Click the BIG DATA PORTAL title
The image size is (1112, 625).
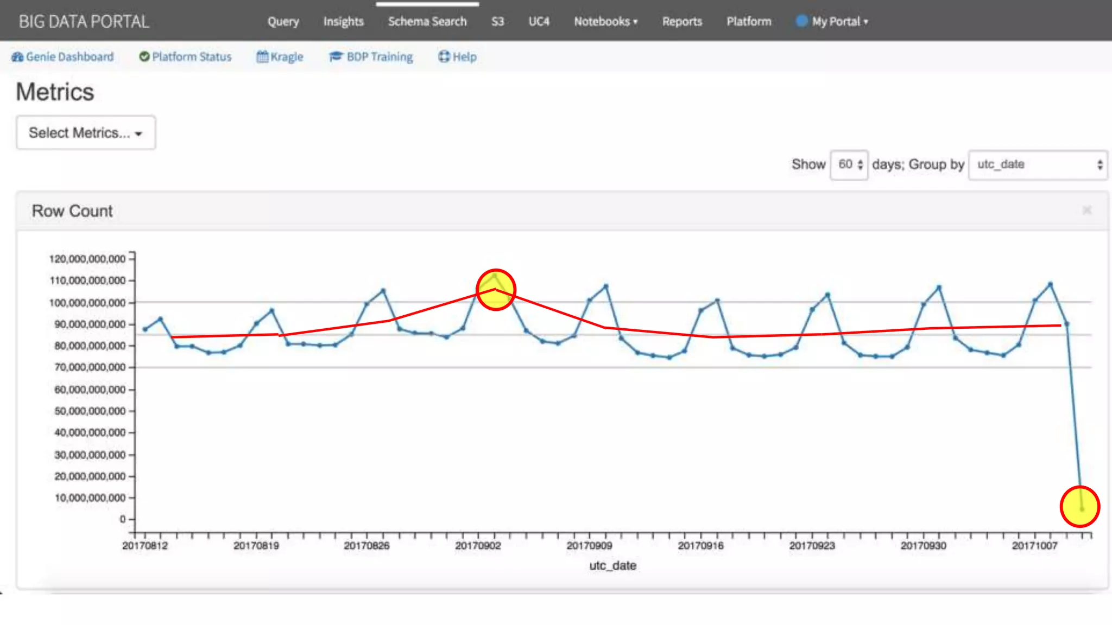tap(84, 22)
